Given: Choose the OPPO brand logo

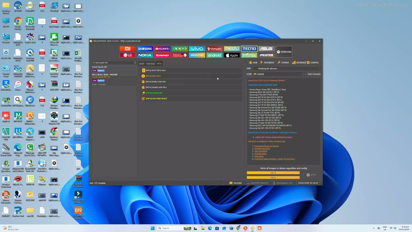Looking at the screenshot, I should pyautogui.click(x=180, y=49).
